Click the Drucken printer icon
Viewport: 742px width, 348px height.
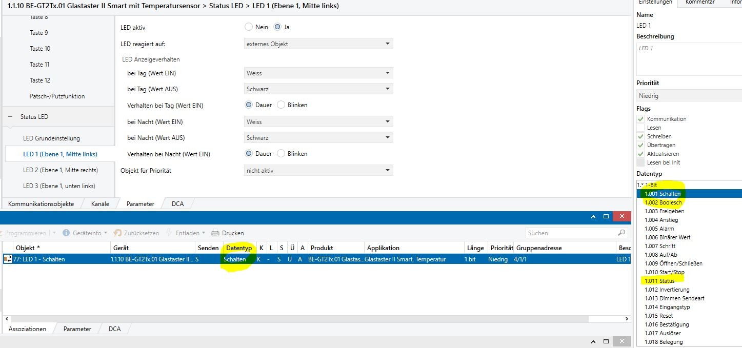click(x=215, y=233)
